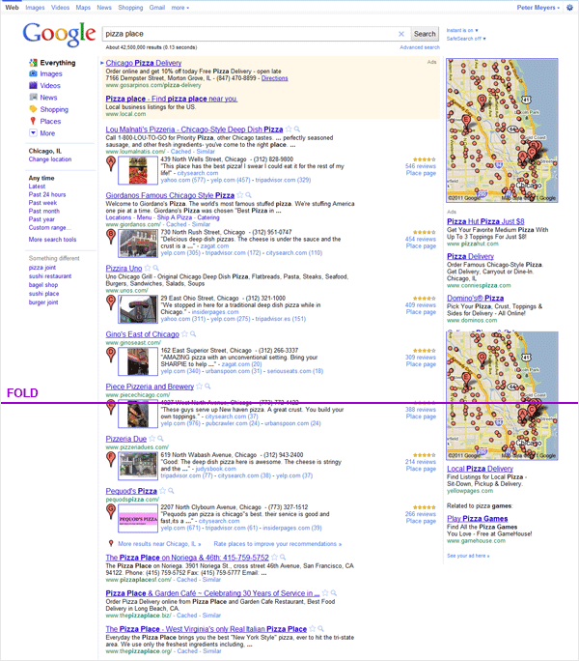Switch to Shopping in top navigation bar

(130, 8)
